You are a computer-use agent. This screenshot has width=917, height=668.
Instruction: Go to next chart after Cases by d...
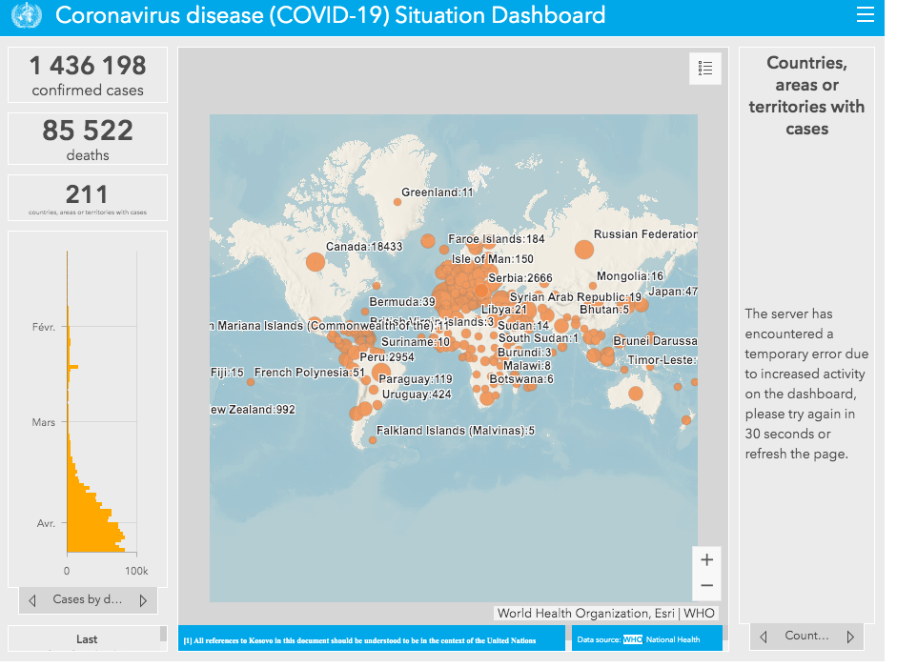pyautogui.click(x=143, y=600)
